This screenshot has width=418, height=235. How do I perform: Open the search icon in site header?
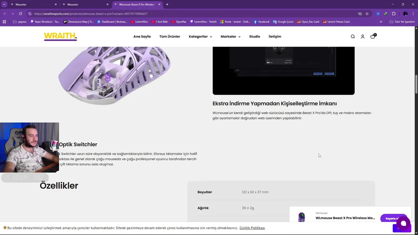point(353,37)
